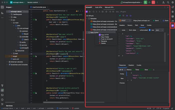Switch to the Manual APIs tab
Screen dimensions: 175x110
click(109, 7)
